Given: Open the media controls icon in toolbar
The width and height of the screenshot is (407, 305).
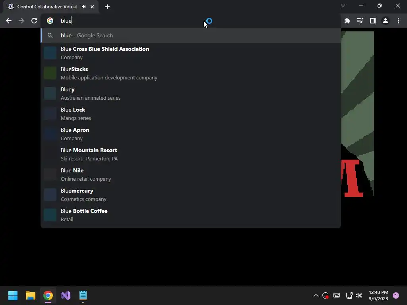Looking at the screenshot, I should point(360,21).
